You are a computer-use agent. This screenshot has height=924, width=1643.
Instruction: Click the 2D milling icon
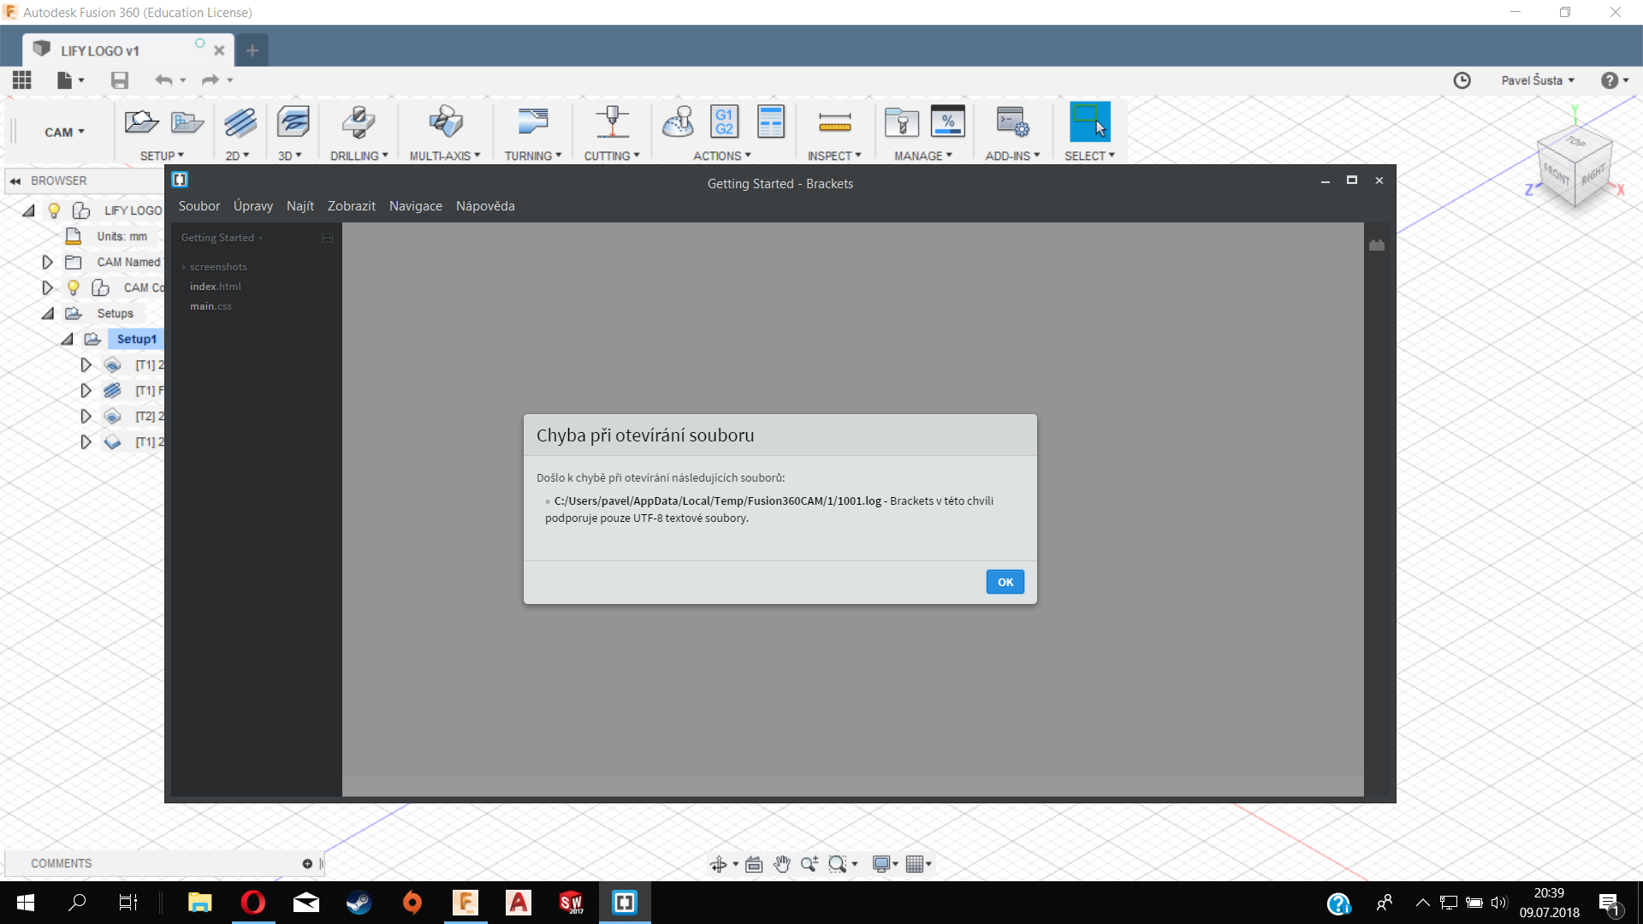coord(240,122)
